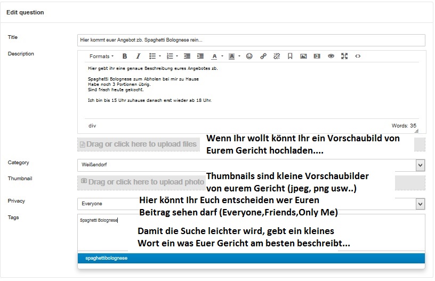
Task: Toggle bold formatting in the editor
Action: click(124, 56)
